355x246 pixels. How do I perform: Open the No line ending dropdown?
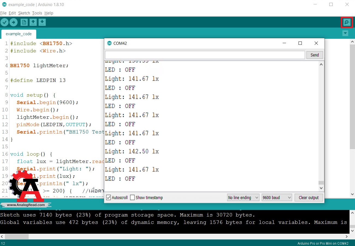[243, 198]
